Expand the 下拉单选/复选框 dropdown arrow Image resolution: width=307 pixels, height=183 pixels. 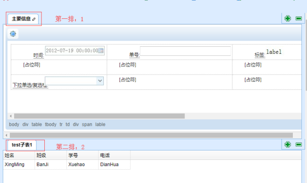click(x=100, y=81)
